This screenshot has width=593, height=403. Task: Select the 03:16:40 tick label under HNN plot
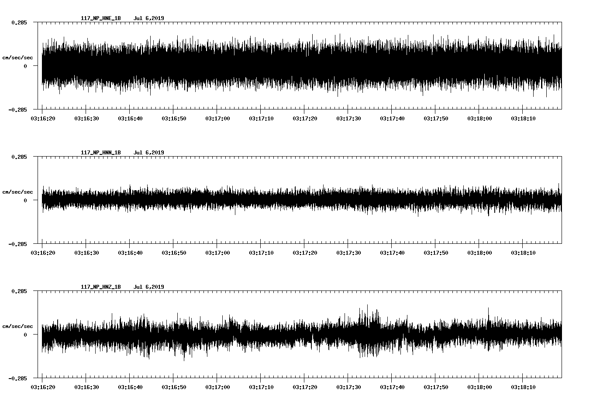(x=130, y=253)
